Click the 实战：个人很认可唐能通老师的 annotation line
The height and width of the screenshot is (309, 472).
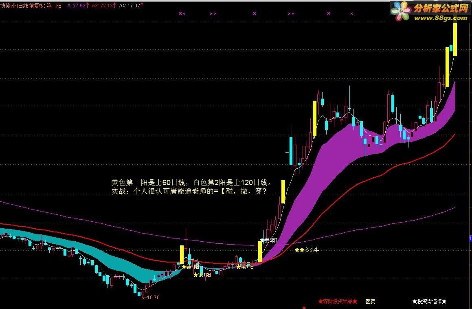(x=189, y=191)
